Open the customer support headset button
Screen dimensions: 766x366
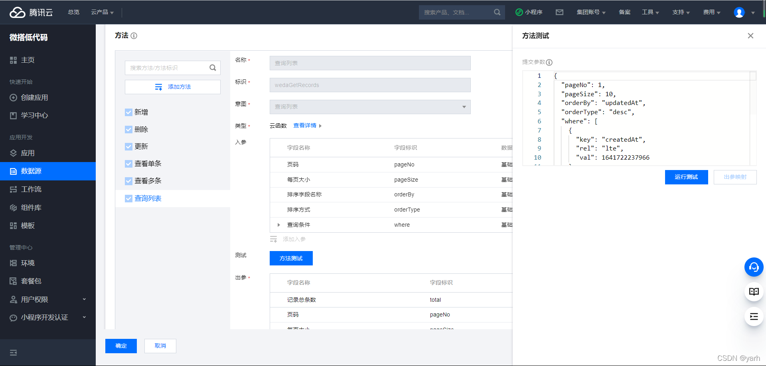[x=754, y=267]
